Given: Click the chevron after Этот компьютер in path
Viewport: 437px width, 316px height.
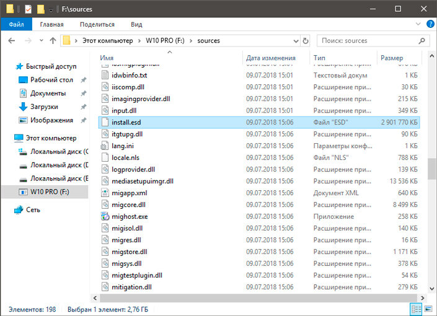Looking at the screenshot, I should pos(139,41).
